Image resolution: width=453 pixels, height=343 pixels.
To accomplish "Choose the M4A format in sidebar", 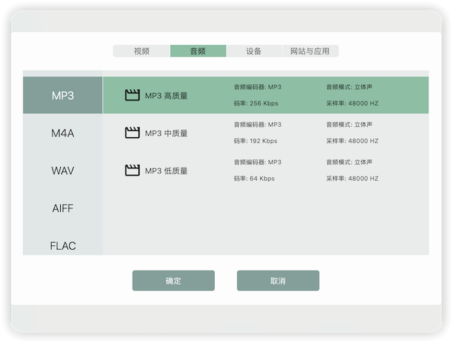I will [63, 133].
